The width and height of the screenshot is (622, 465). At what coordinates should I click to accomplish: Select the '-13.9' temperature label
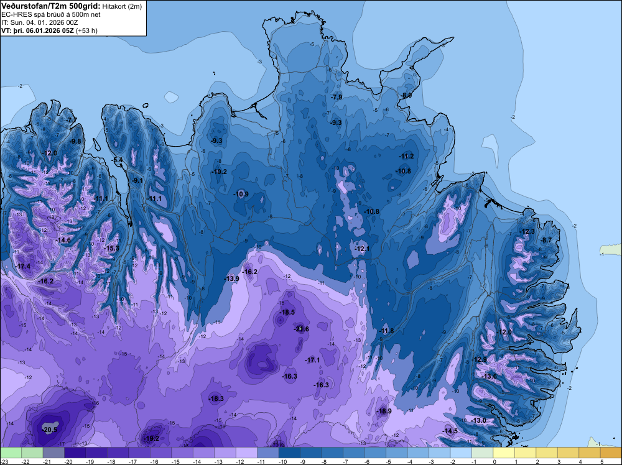coord(231,279)
